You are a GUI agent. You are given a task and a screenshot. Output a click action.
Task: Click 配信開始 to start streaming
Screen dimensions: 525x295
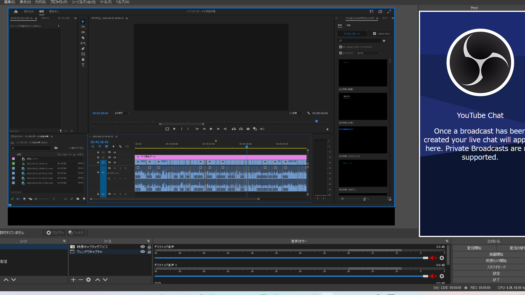(474, 248)
